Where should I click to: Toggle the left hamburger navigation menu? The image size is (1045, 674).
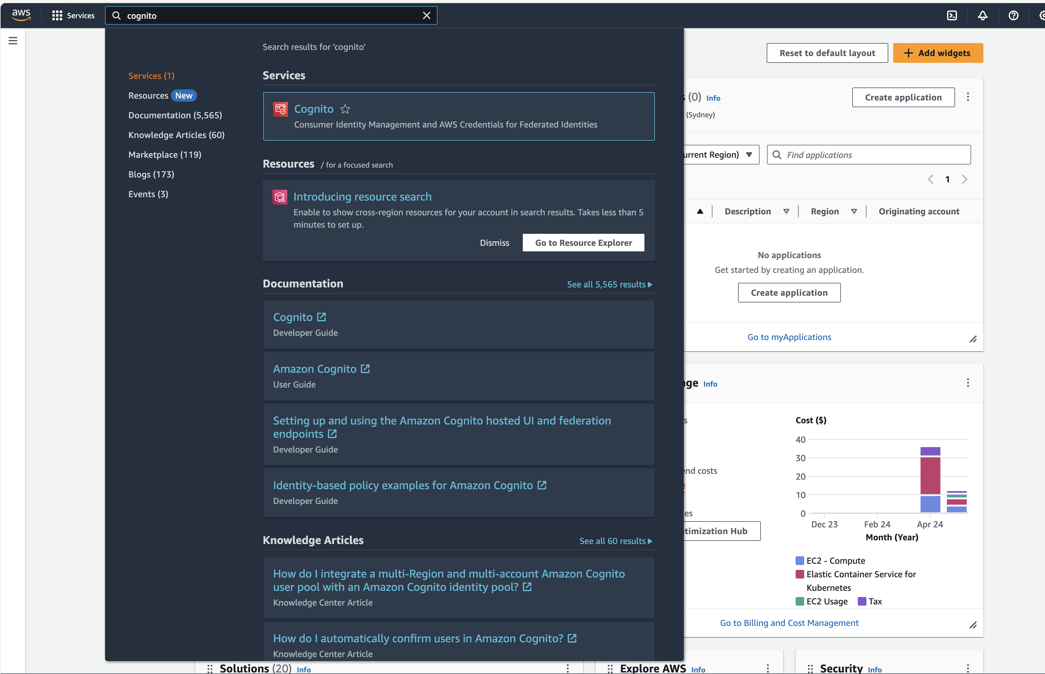pos(13,41)
